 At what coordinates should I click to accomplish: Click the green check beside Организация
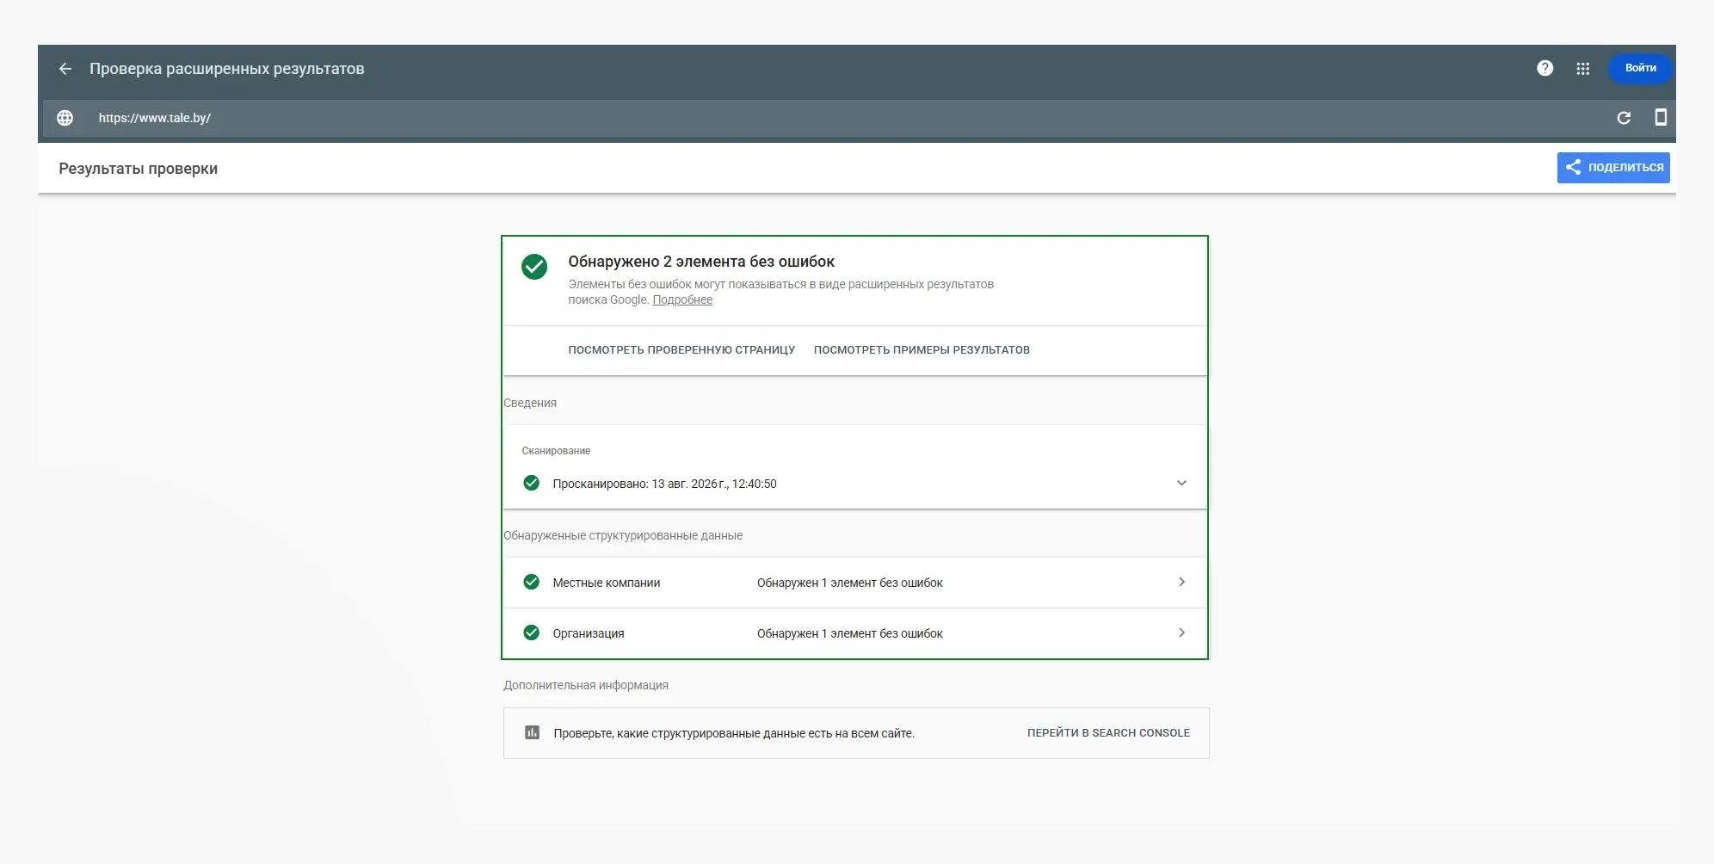pyautogui.click(x=532, y=633)
